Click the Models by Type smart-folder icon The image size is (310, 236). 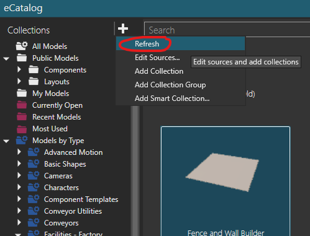point(22,140)
